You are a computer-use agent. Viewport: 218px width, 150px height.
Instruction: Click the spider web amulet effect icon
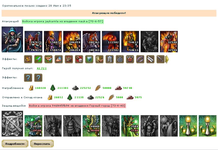click(120, 59)
